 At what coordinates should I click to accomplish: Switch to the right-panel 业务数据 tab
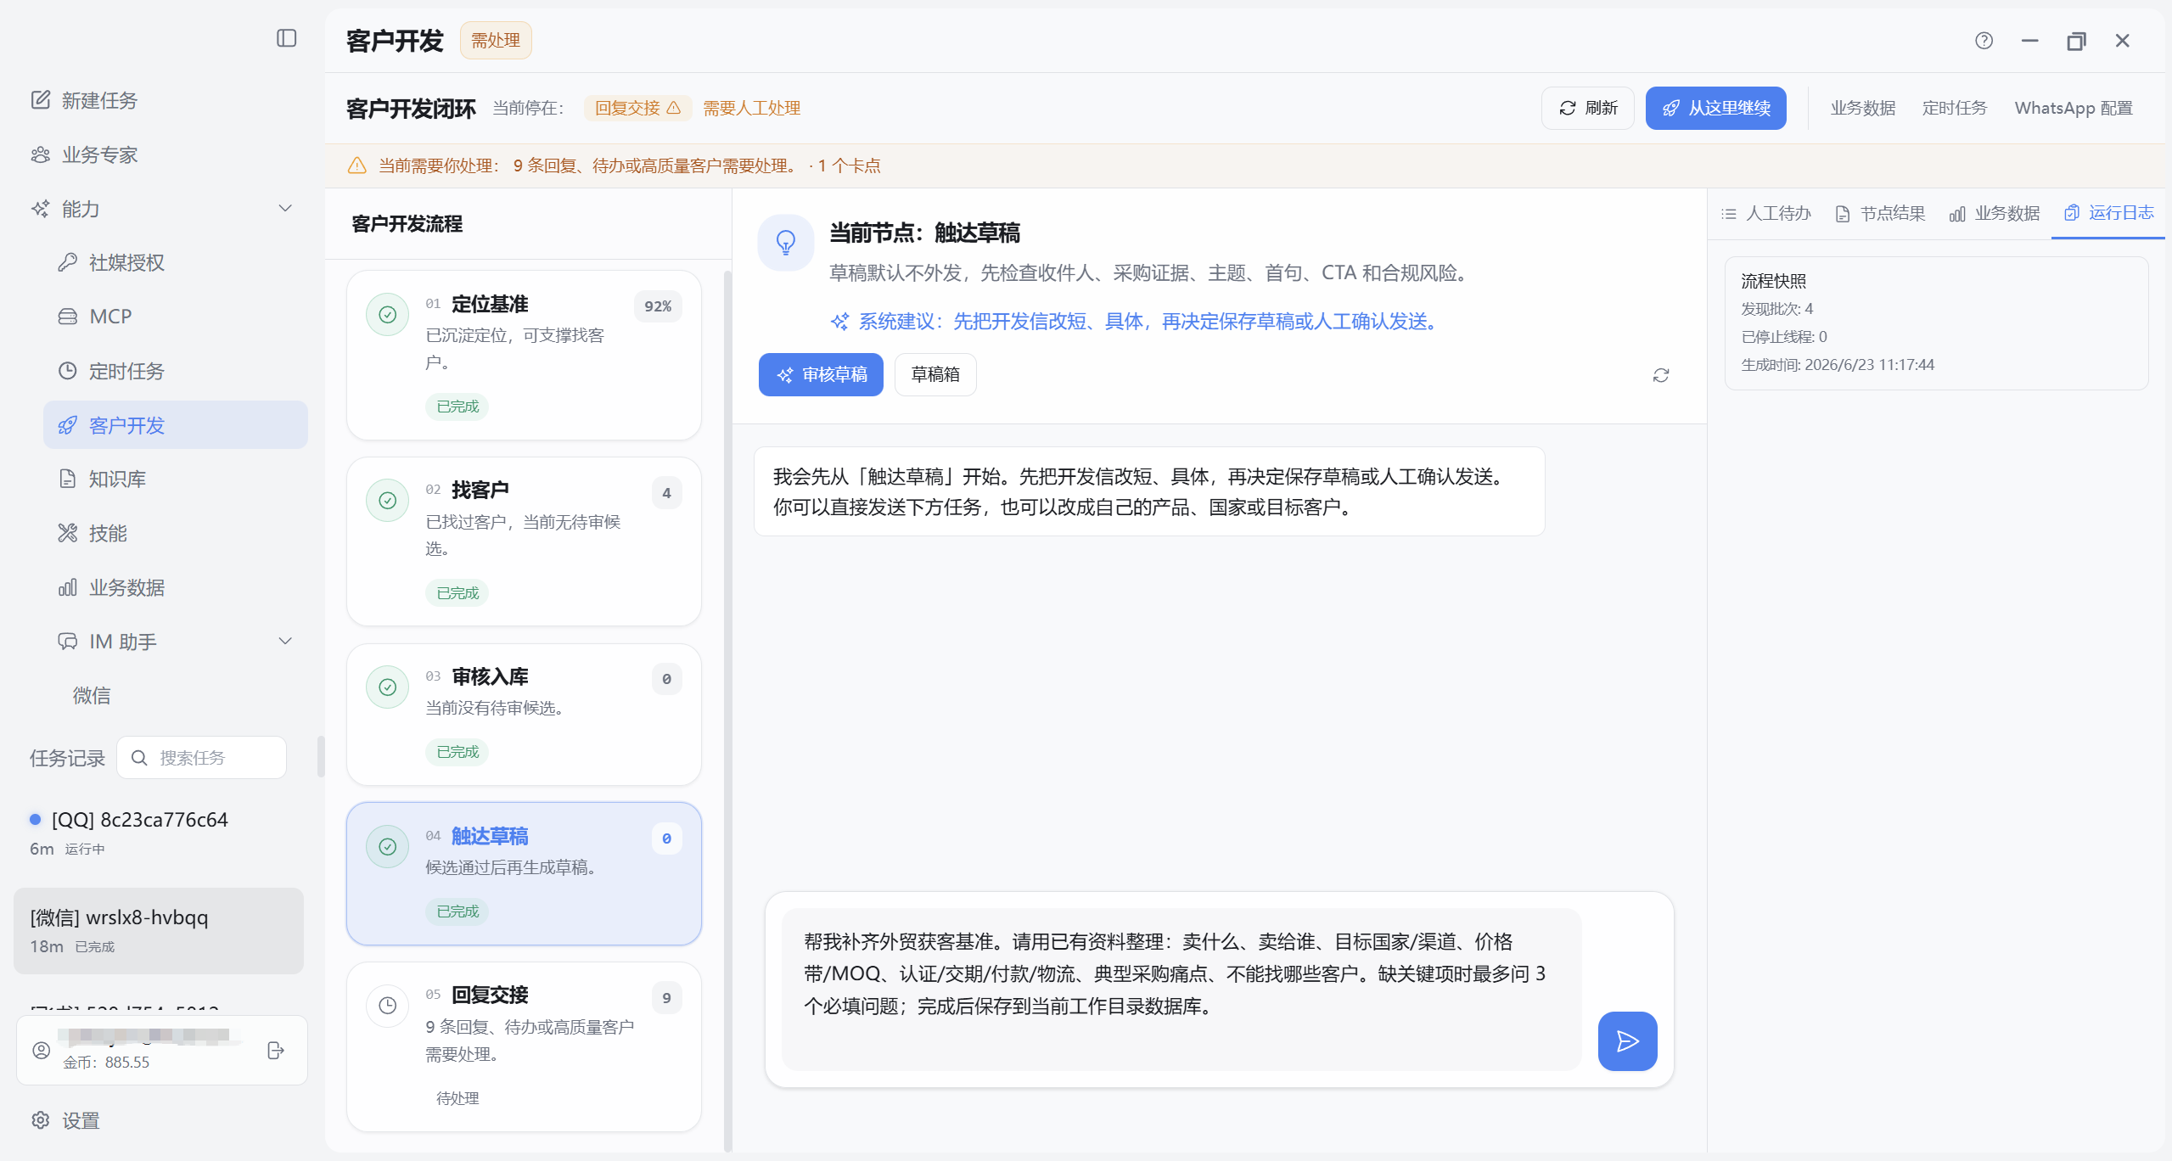(1995, 213)
